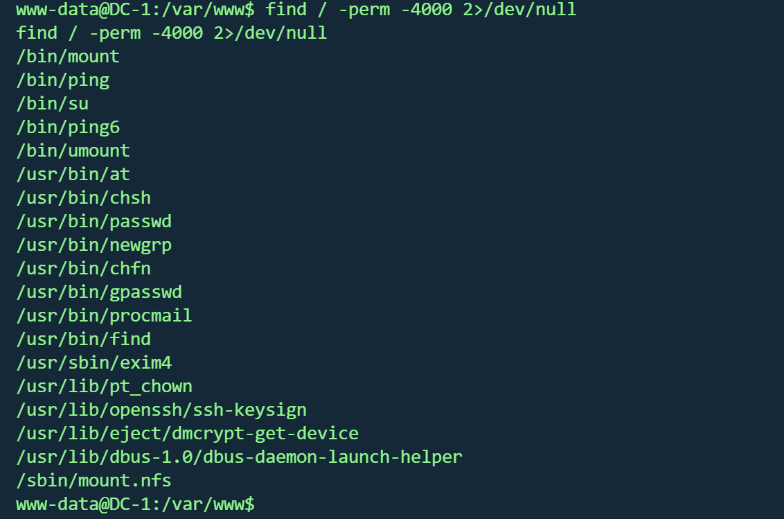Click the /usr/bin/find SUID binary line

point(84,339)
